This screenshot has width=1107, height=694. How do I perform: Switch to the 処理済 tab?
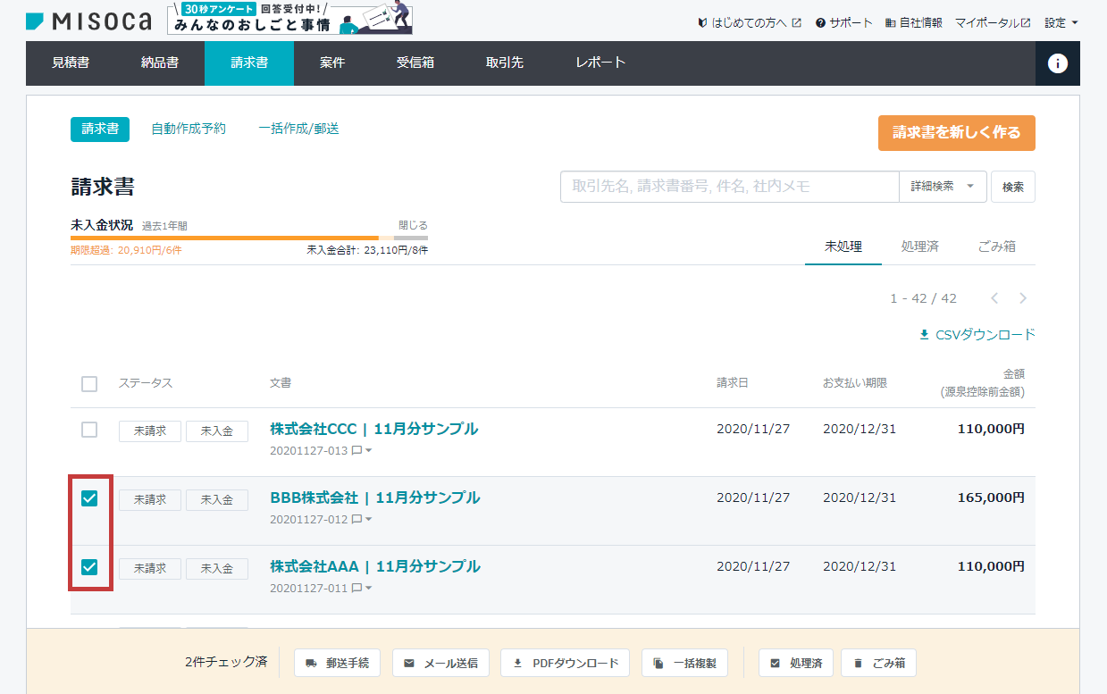coord(920,247)
